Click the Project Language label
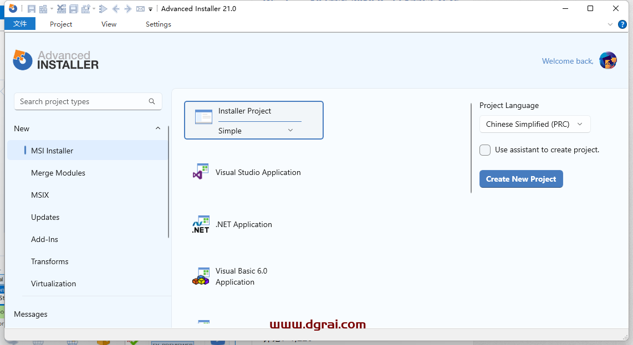633x345 pixels. click(509, 105)
